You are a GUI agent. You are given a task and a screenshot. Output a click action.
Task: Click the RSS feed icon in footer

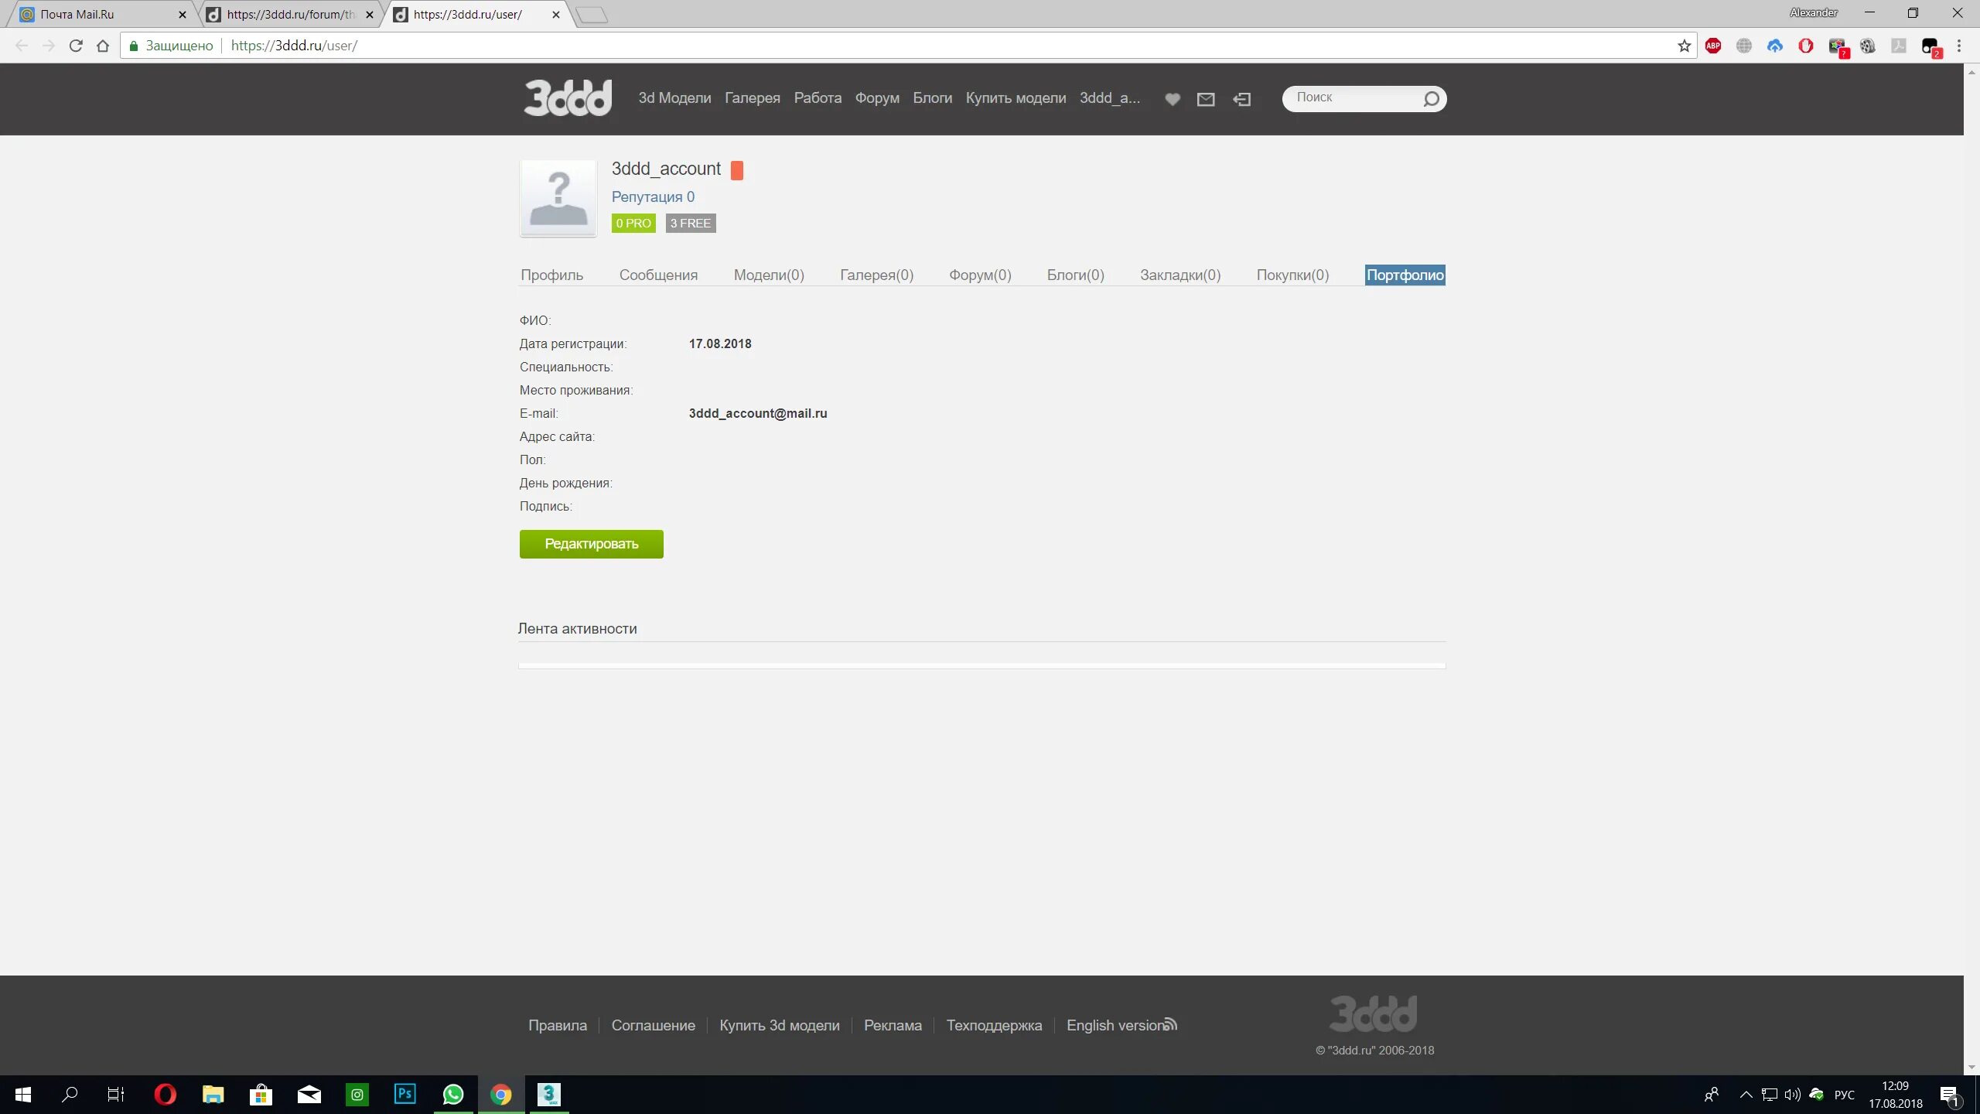pyautogui.click(x=1171, y=1024)
